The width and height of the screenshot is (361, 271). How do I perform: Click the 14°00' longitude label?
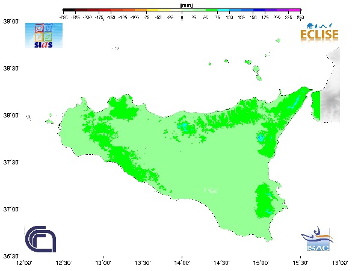click(x=182, y=263)
